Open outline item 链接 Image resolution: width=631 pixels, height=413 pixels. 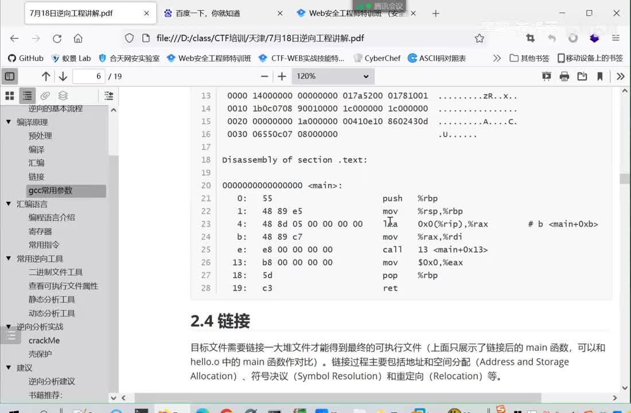tap(36, 177)
